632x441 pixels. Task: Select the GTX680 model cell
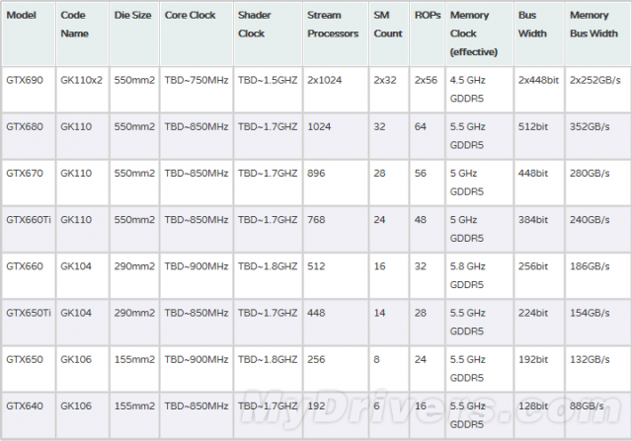coord(29,136)
